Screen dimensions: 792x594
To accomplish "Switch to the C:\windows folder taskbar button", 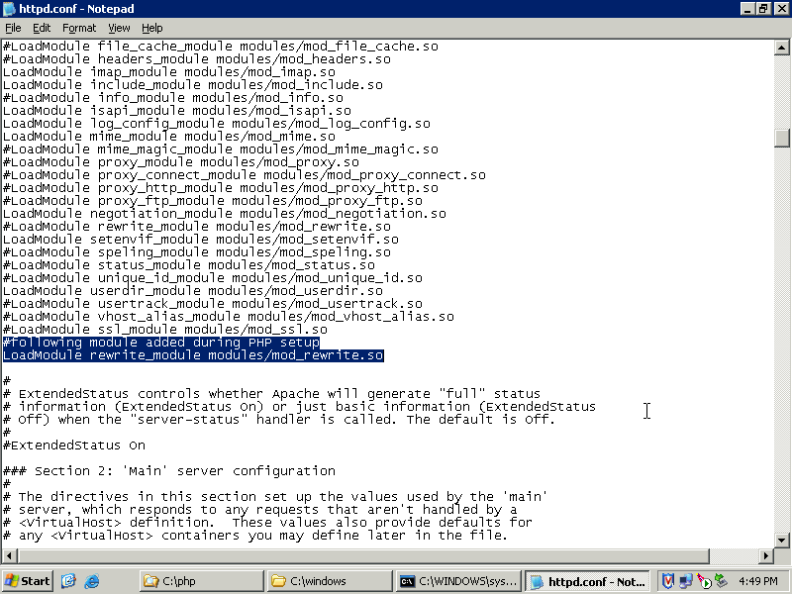I will click(328, 581).
